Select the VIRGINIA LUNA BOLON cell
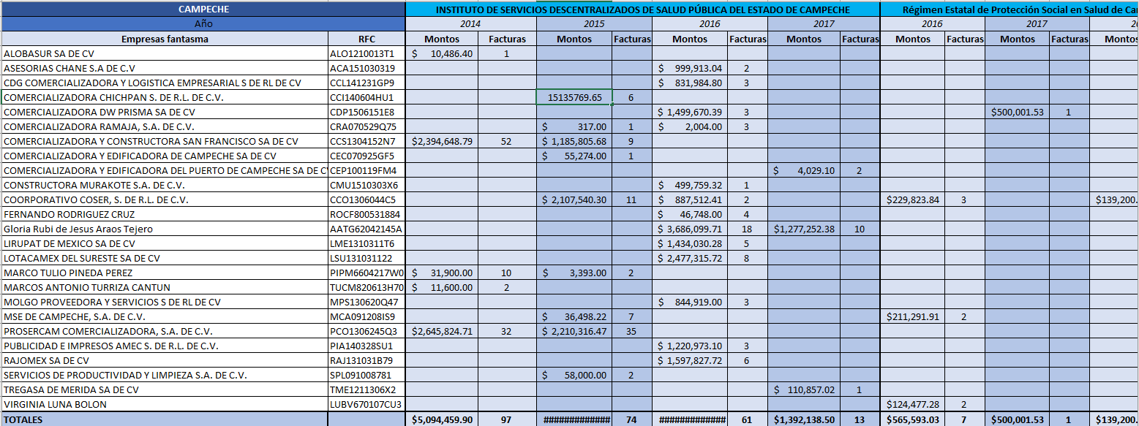The width and height of the screenshot is (1139, 426). coord(165,404)
